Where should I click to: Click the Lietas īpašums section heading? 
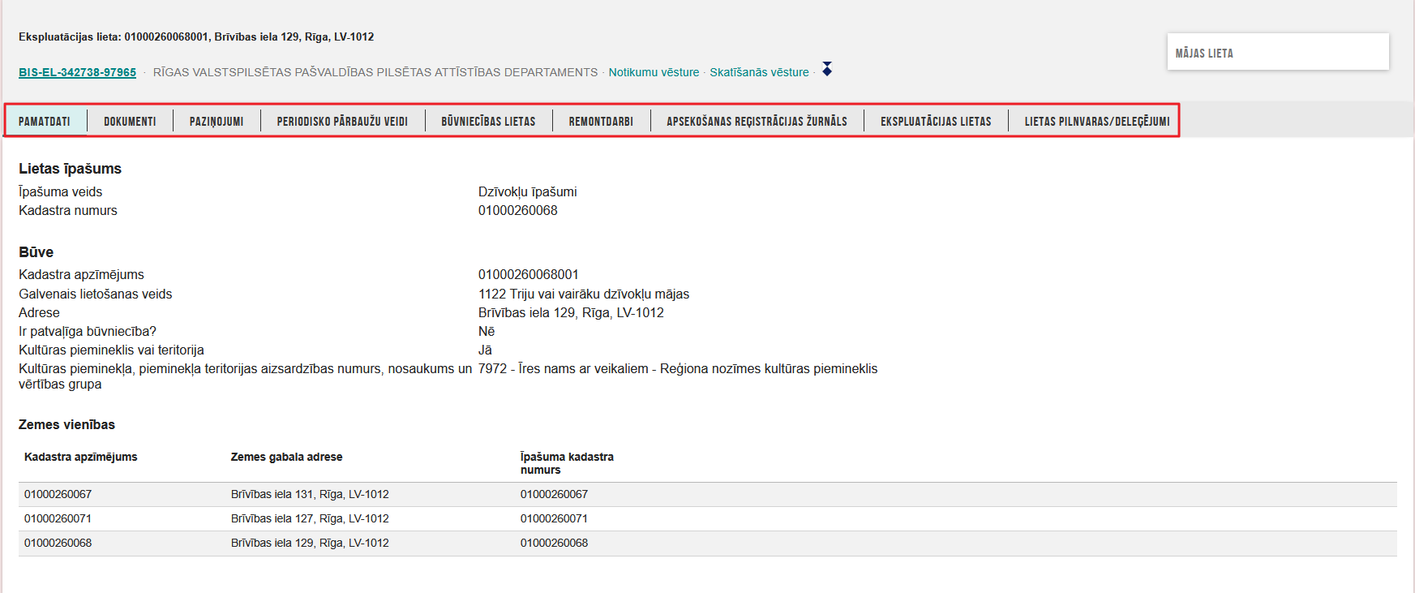pyautogui.click(x=70, y=169)
